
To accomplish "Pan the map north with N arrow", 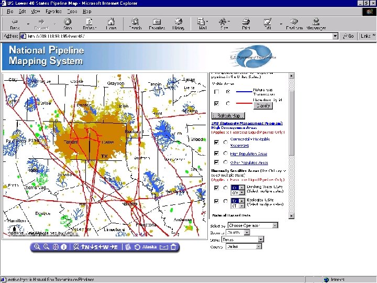I will tap(85, 247).
